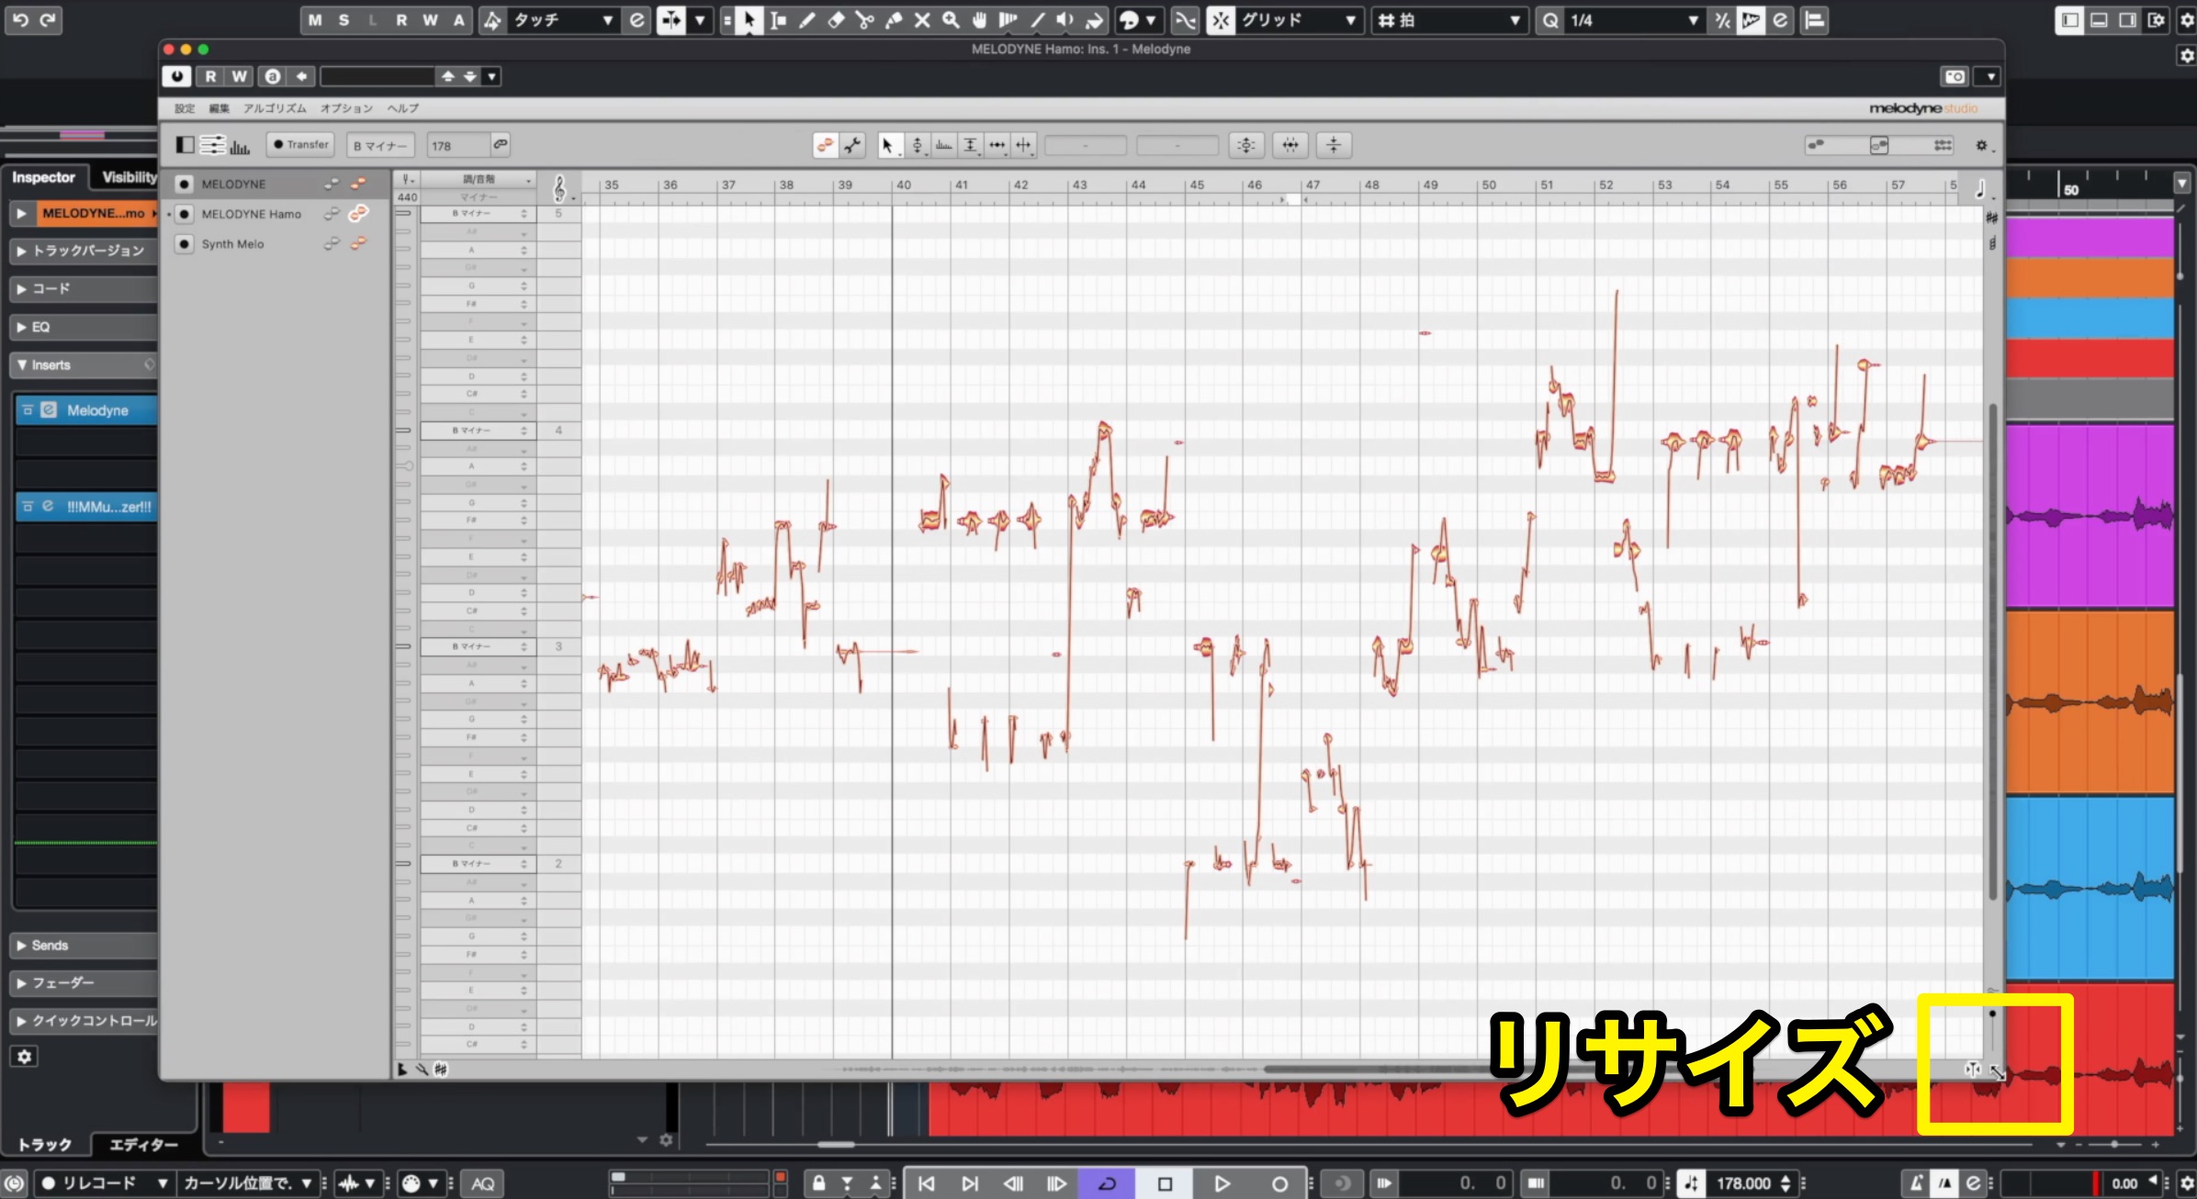Open Melodyne 設定 menu
The height and width of the screenshot is (1199, 2197).
click(185, 108)
